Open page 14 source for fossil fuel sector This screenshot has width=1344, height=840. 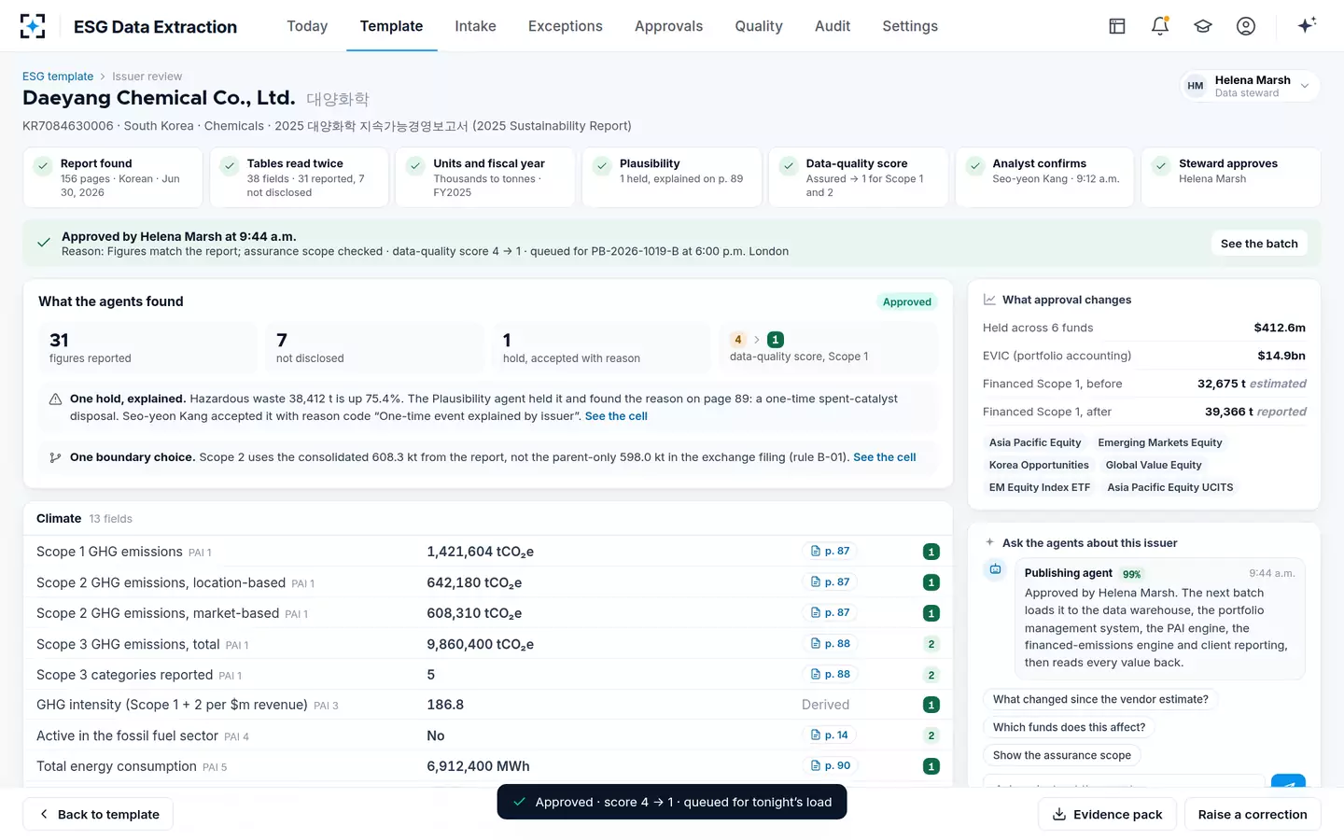(831, 735)
